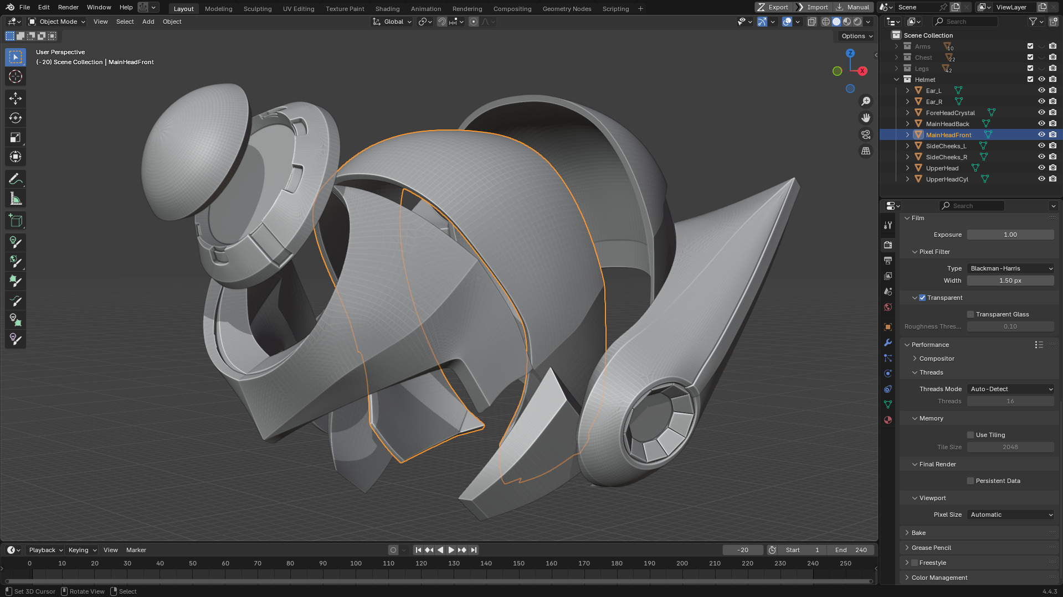This screenshot has width=1063, height=597.
Task: Switch to the Shading workspace tab
Action: click(387, 8)
